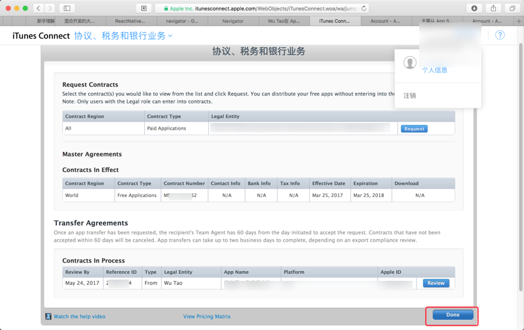Click the green lock icon in address bar
Image resolution: width=524 pixels, height=330 pixels.
click(x=166, y=9)
